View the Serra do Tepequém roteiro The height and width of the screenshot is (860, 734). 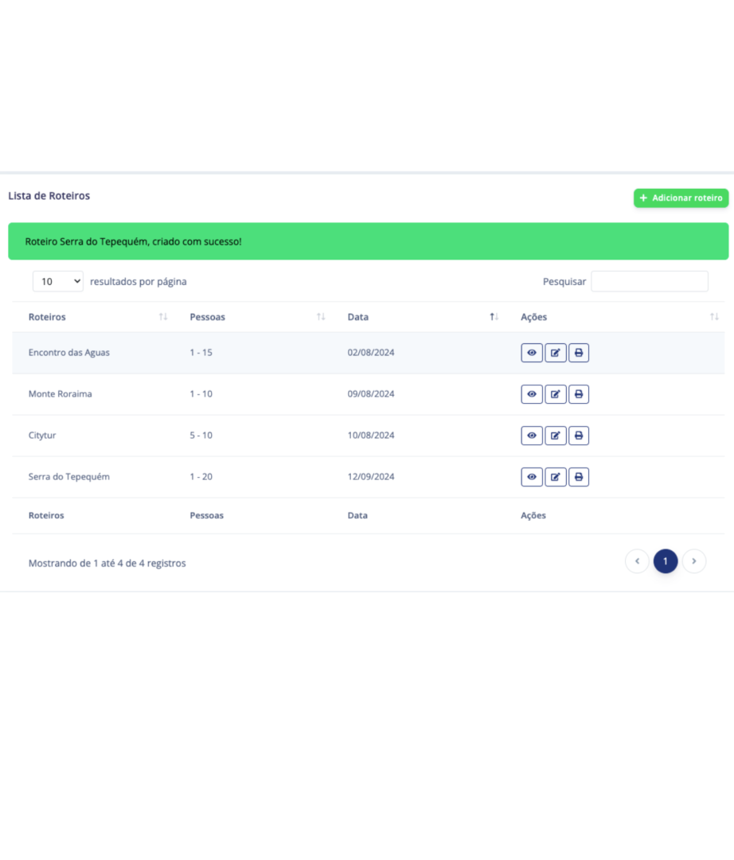pos(532,477)
